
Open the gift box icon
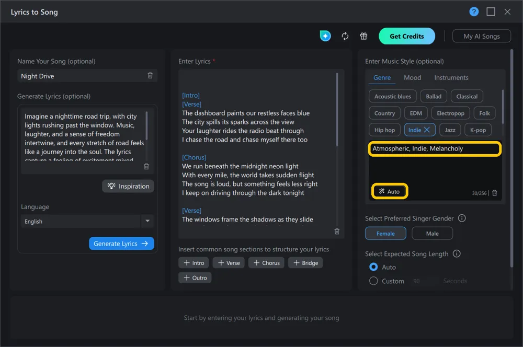(x=363, y=36)
